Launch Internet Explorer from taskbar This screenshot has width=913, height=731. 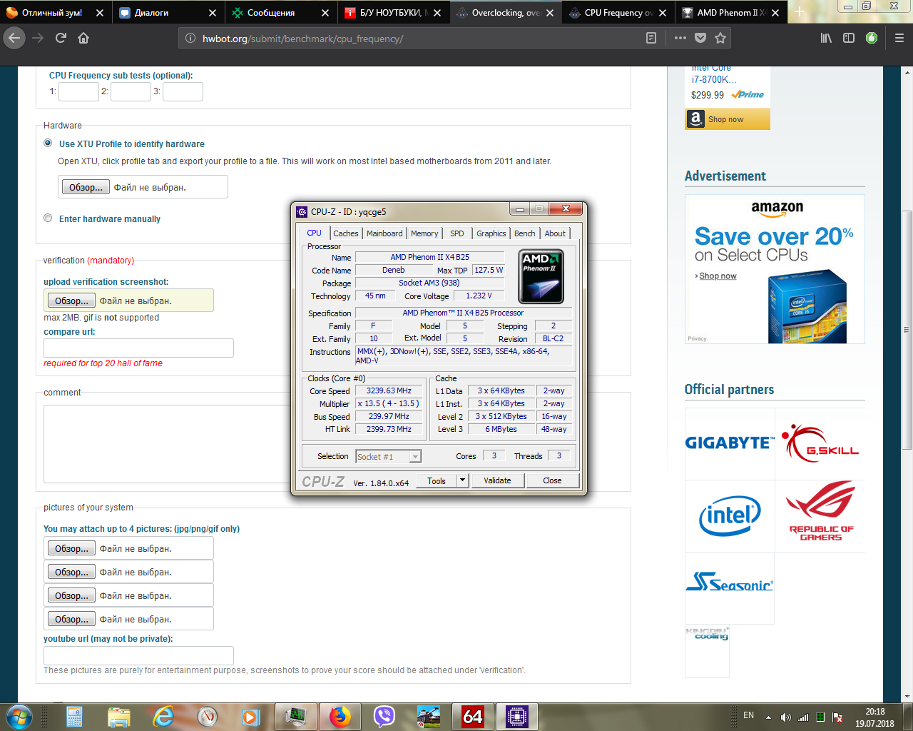coord(163,716)
